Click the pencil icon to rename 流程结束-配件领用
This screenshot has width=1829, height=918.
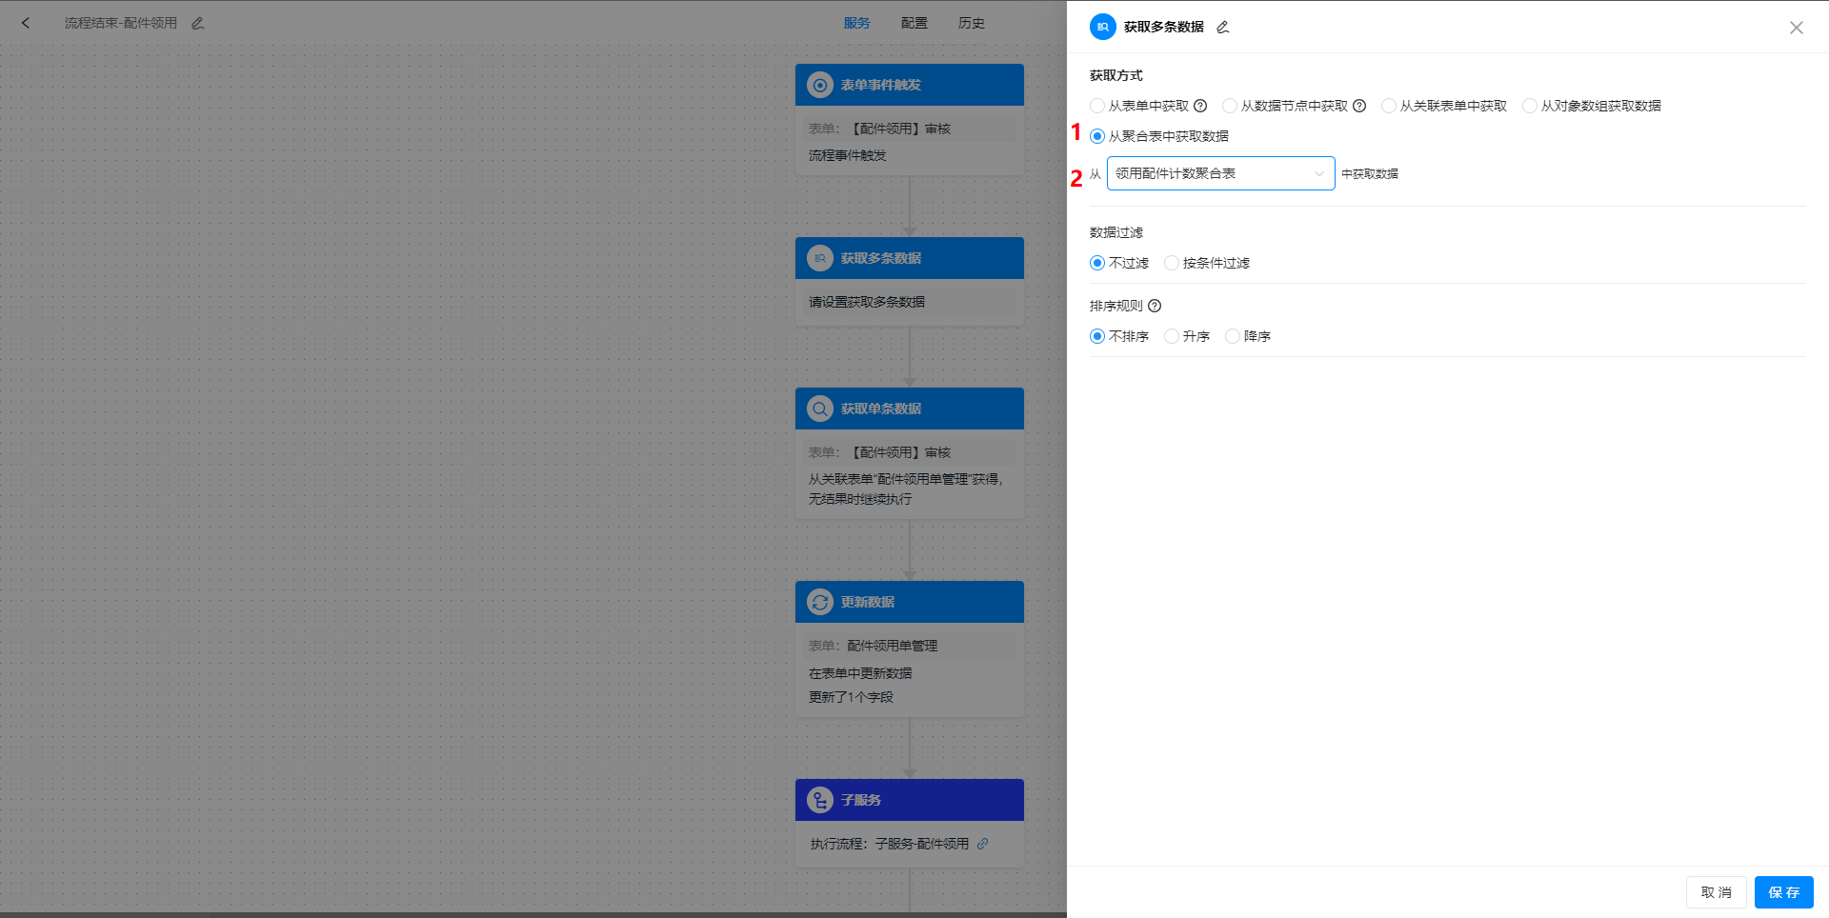pyautogui.click(x=198, y=22)
